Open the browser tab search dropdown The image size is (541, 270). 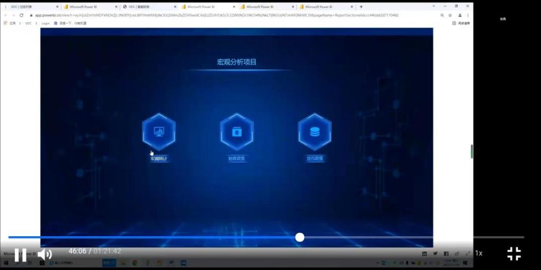click(x=434, y=6)
